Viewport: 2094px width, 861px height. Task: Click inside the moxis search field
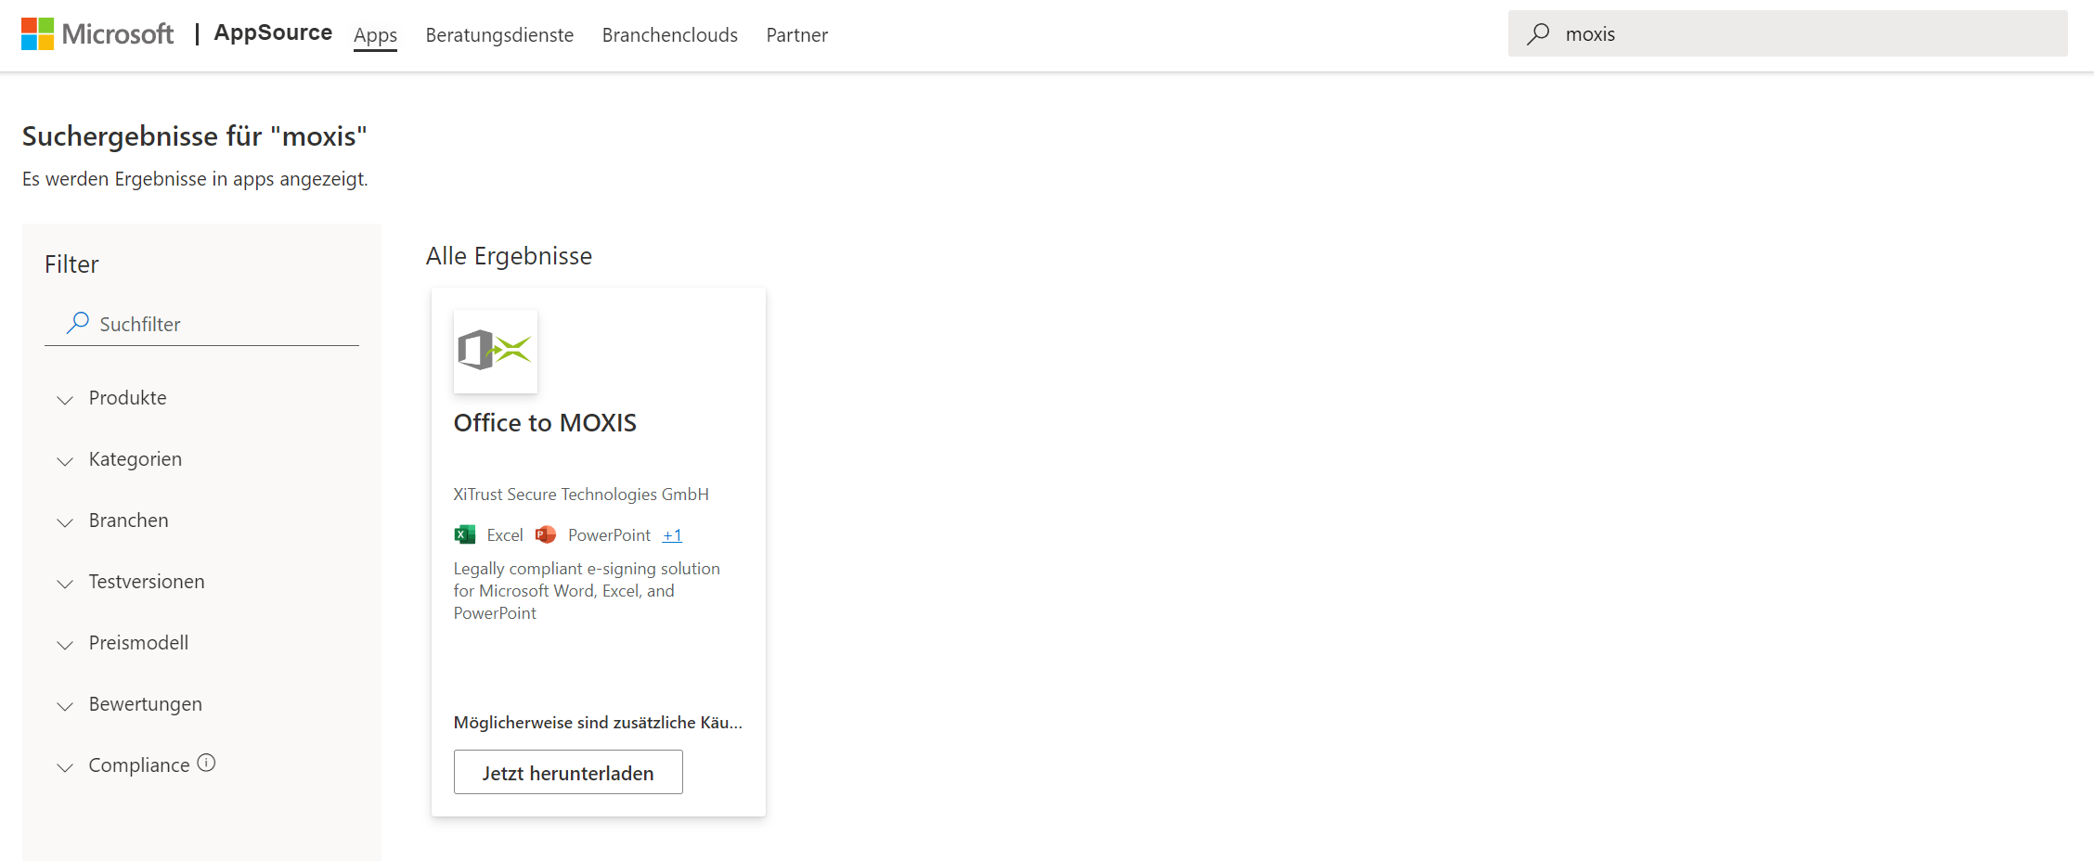(x=1671, y=33)
